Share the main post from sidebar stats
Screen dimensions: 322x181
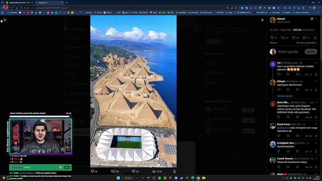pyautogui.click(x=315, y=38)
